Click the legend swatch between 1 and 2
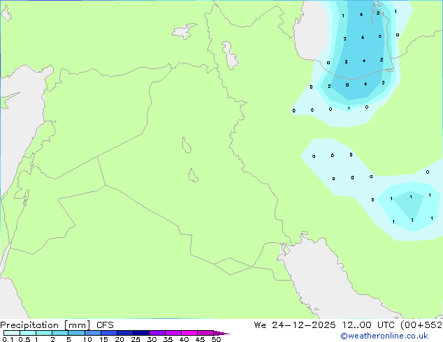This screenshot has width=443, height=342. [44, 333]
